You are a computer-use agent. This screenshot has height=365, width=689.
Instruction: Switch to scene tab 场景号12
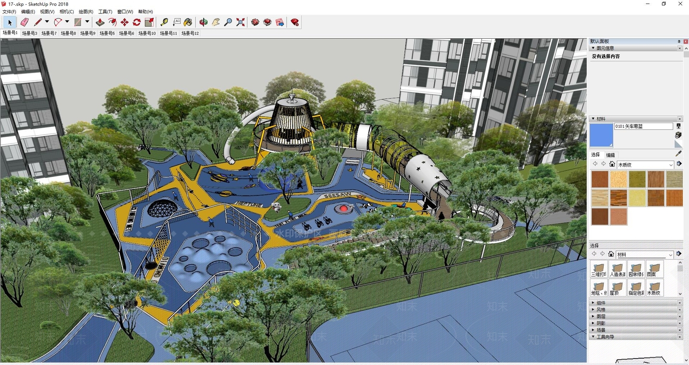click(190, 33)
